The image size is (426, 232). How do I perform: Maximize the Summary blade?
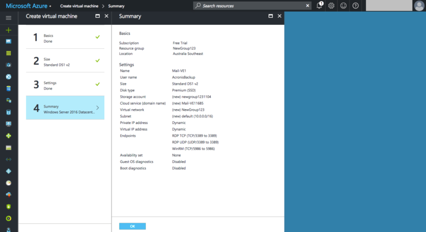(271, 16)
